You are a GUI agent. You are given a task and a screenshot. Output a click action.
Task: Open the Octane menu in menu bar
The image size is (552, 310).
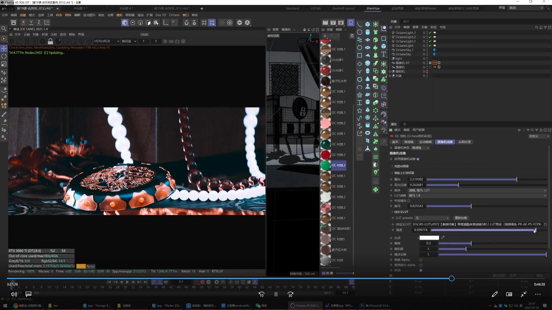(x=174, y=15)
